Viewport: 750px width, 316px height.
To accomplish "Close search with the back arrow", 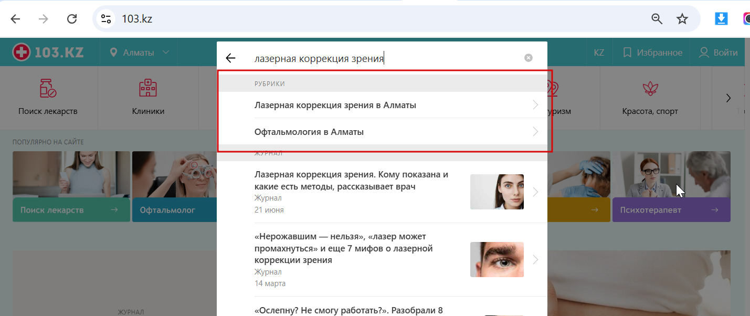I will point(230,58).
